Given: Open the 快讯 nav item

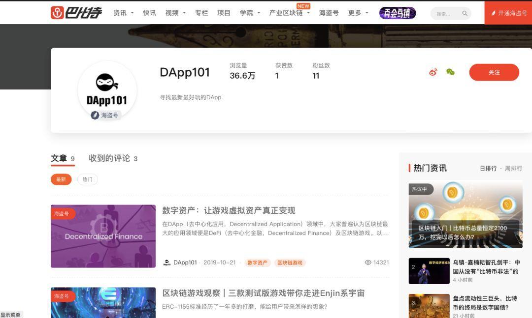Looking at the screenshot, I should click(x=149, y=13).
